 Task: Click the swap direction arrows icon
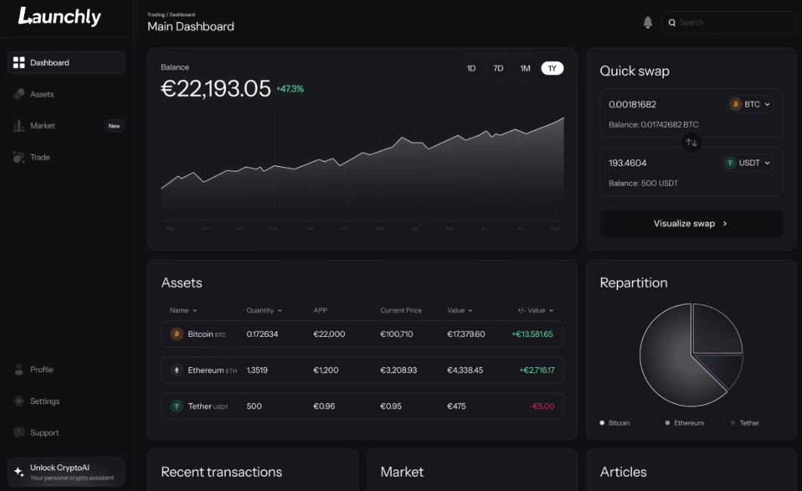coord(692,143)
